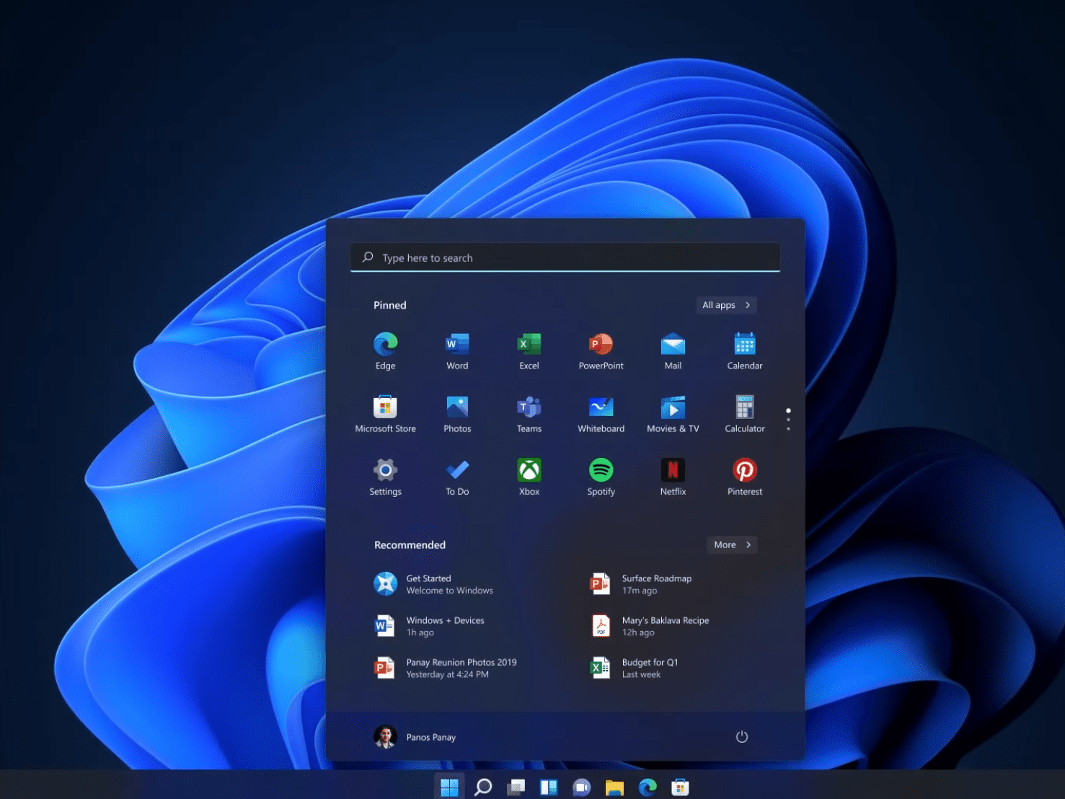Open the Surface Roadmap presentation
This screenshot has width=1065, height=799.
(x=641, y=584)
